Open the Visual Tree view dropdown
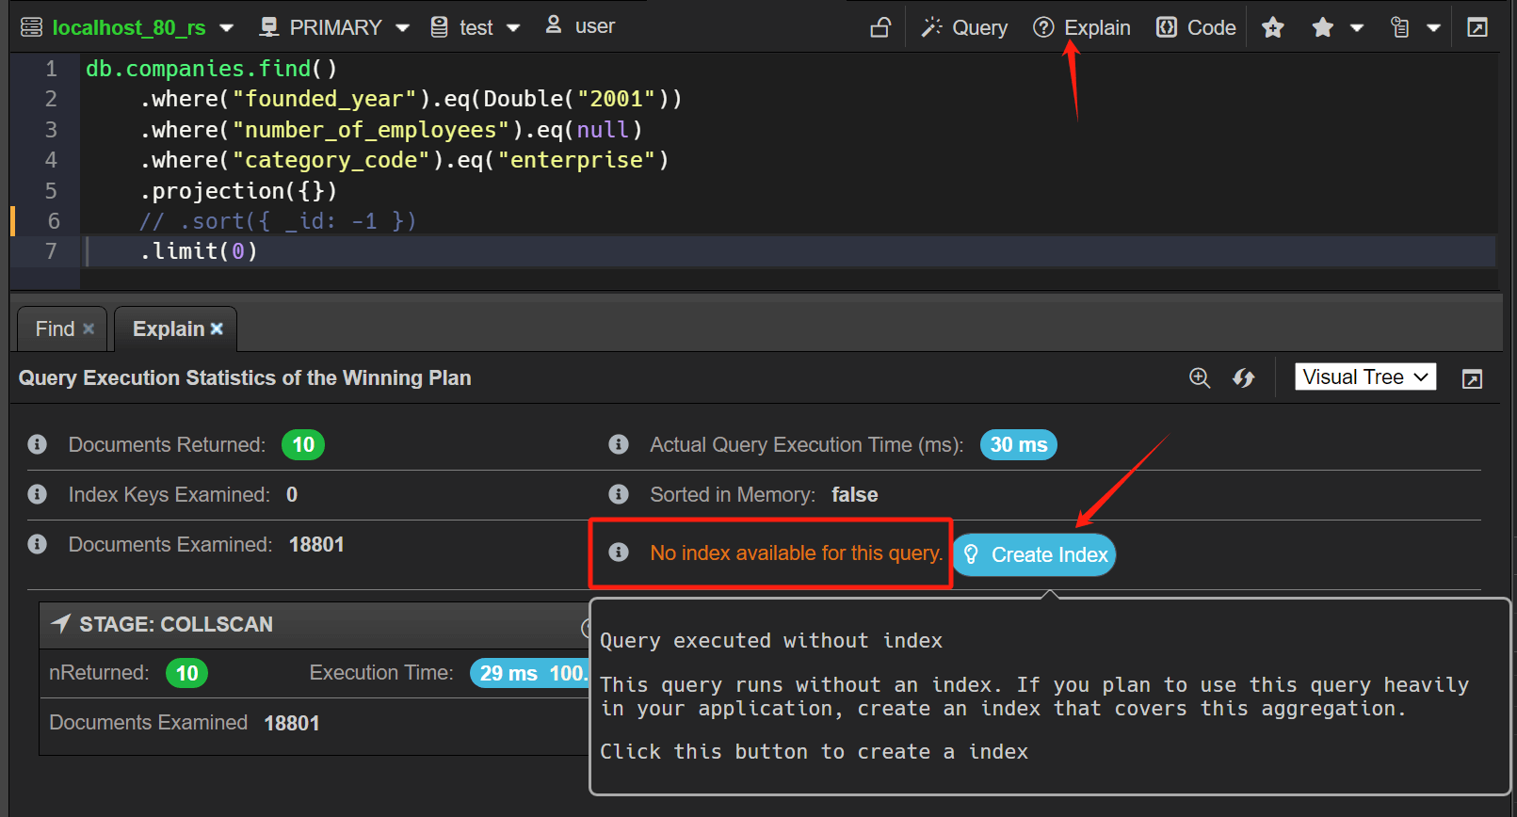 coord(1365,376)
